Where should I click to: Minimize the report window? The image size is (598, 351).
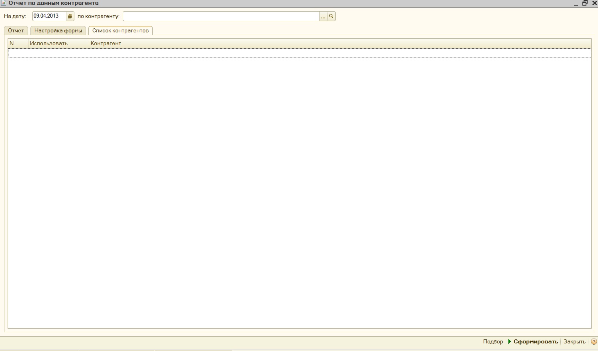click(x=576, y=3)
